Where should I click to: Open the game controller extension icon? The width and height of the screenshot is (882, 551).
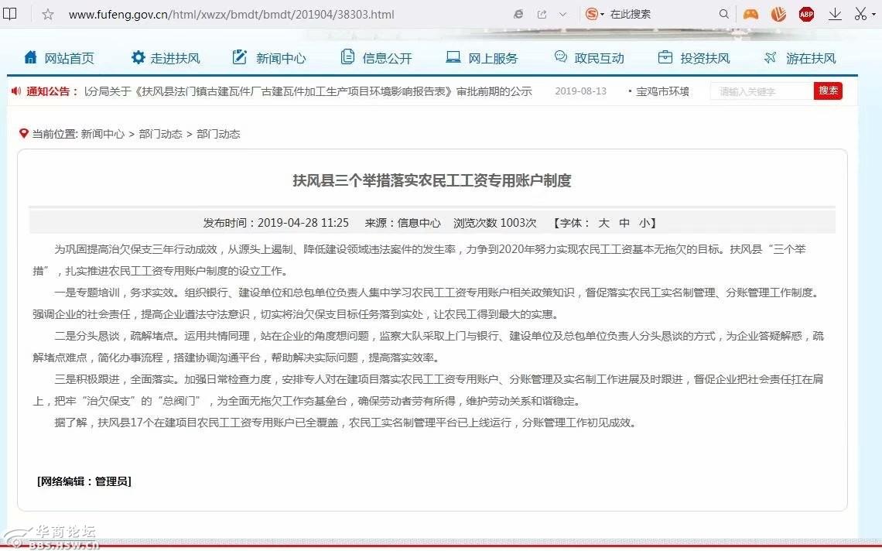(x=750, y=14)
